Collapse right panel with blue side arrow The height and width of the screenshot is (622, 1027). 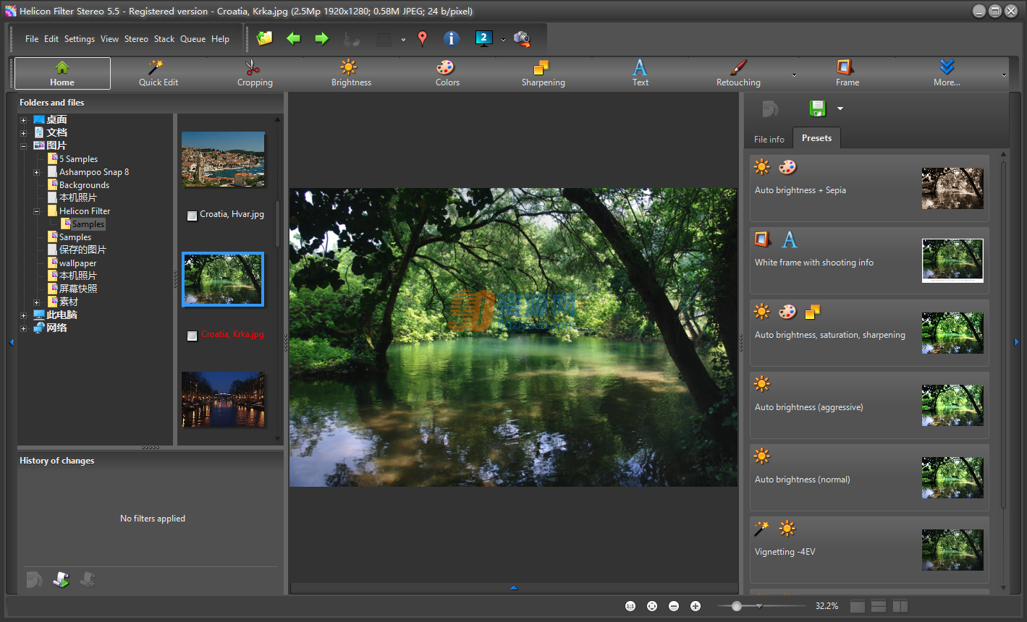coord(1016,342)
